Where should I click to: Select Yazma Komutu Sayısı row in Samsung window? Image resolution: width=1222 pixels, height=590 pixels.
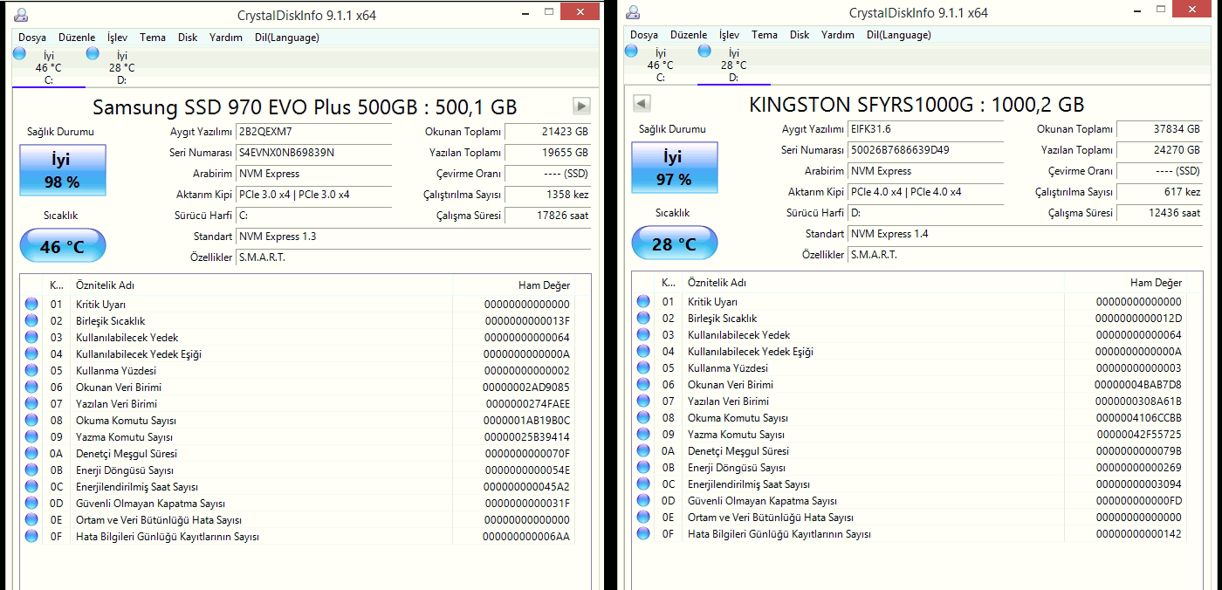298,437
